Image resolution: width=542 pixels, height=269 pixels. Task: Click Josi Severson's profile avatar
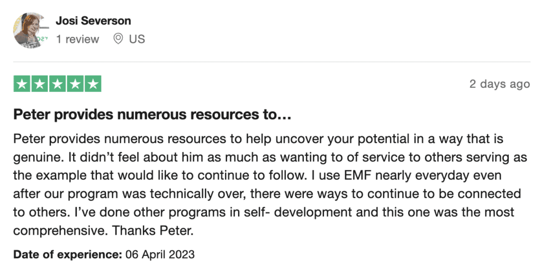(x=31, y=30)
